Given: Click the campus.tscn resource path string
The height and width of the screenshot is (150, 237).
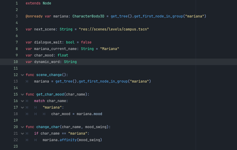Looking at the screenshot, I should coord(114,29).
